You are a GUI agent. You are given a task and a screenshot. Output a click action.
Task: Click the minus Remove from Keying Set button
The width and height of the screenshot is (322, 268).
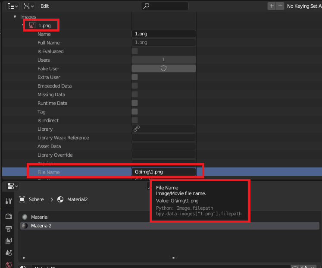pyautogui.click(x=280, y=6)
